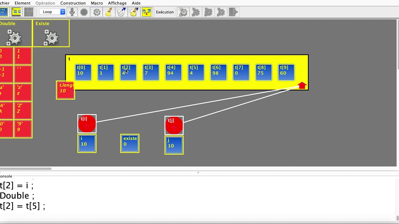Screen dimensions: 399x224
Task: Select array cell t[5]
Action: point(196,72)
